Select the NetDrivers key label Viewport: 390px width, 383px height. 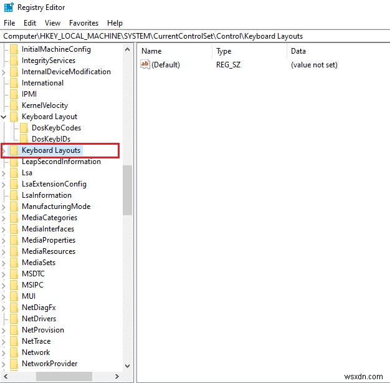[x=39, y=319]
